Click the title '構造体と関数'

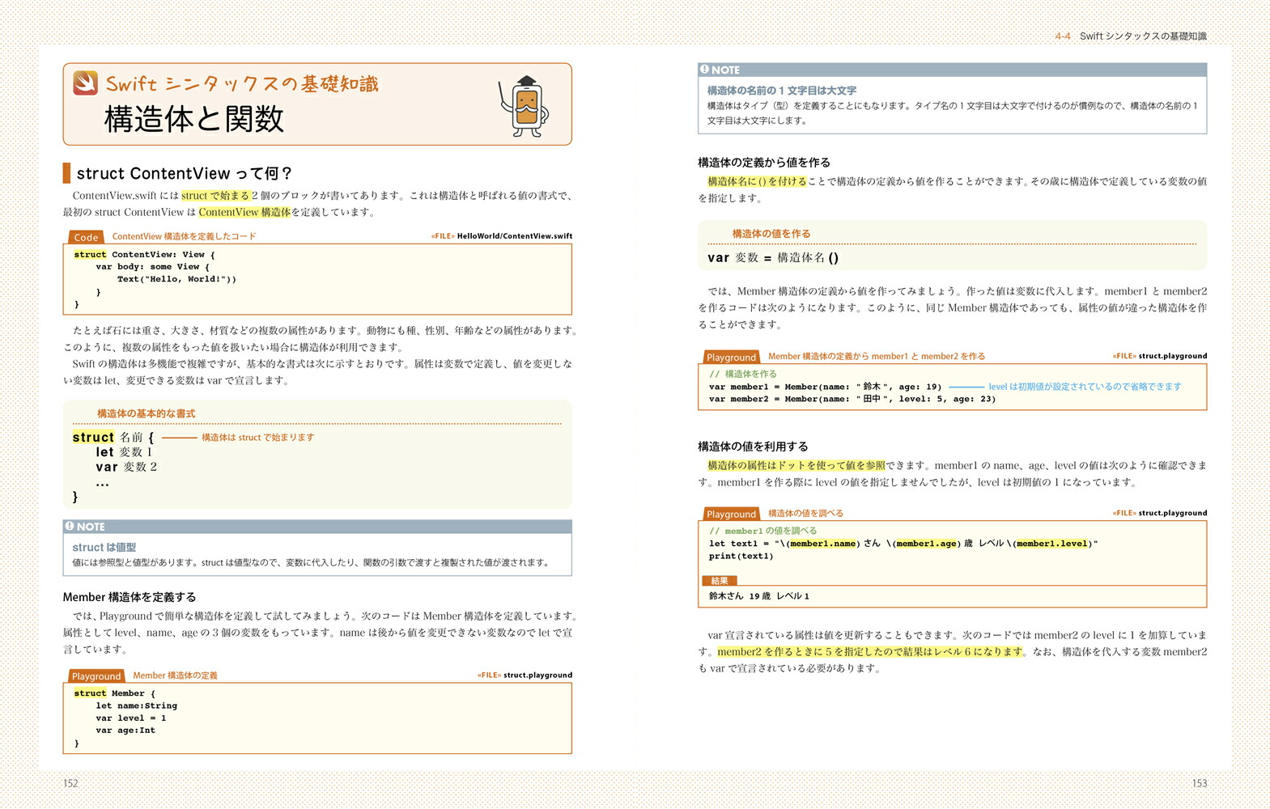point(194,119)
